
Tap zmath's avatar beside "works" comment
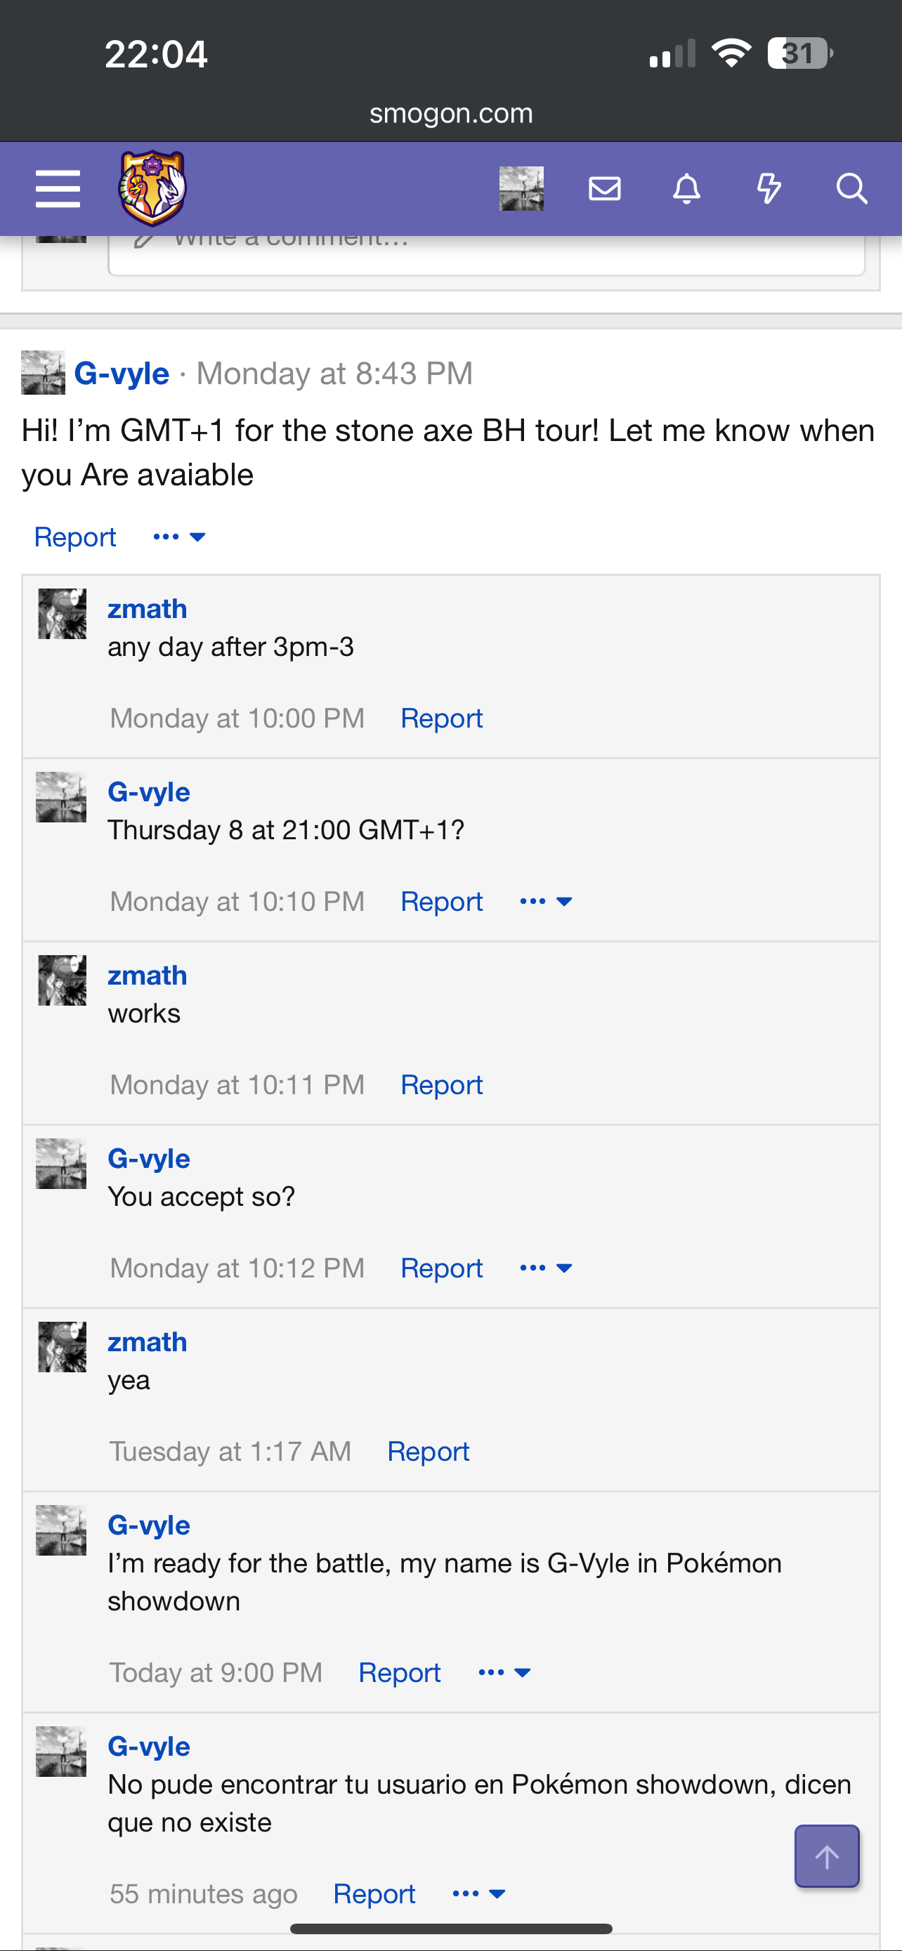62,980
